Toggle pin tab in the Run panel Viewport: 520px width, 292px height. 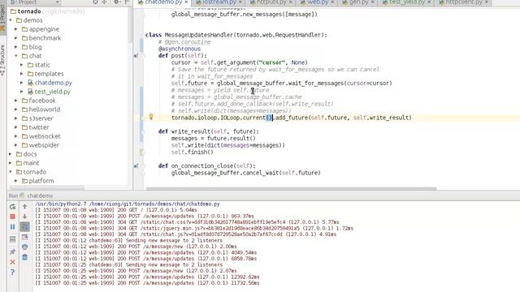tap(13, 252)
